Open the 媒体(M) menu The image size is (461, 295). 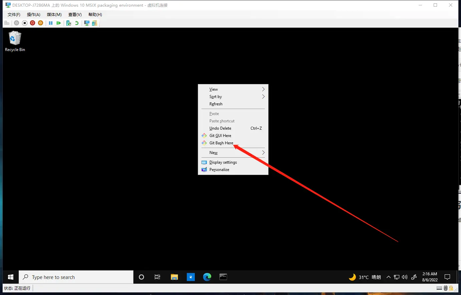pyautogui.click(x=54, y=15)
